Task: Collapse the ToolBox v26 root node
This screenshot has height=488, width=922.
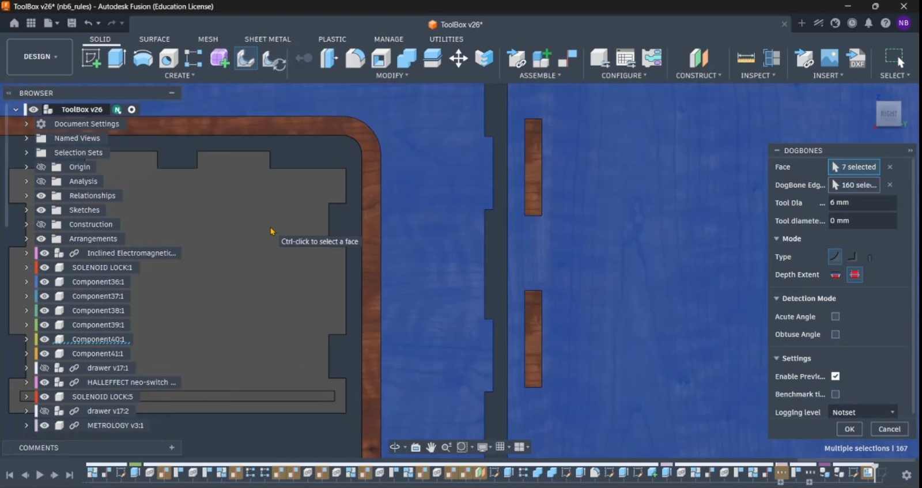Action: point(16,109)
